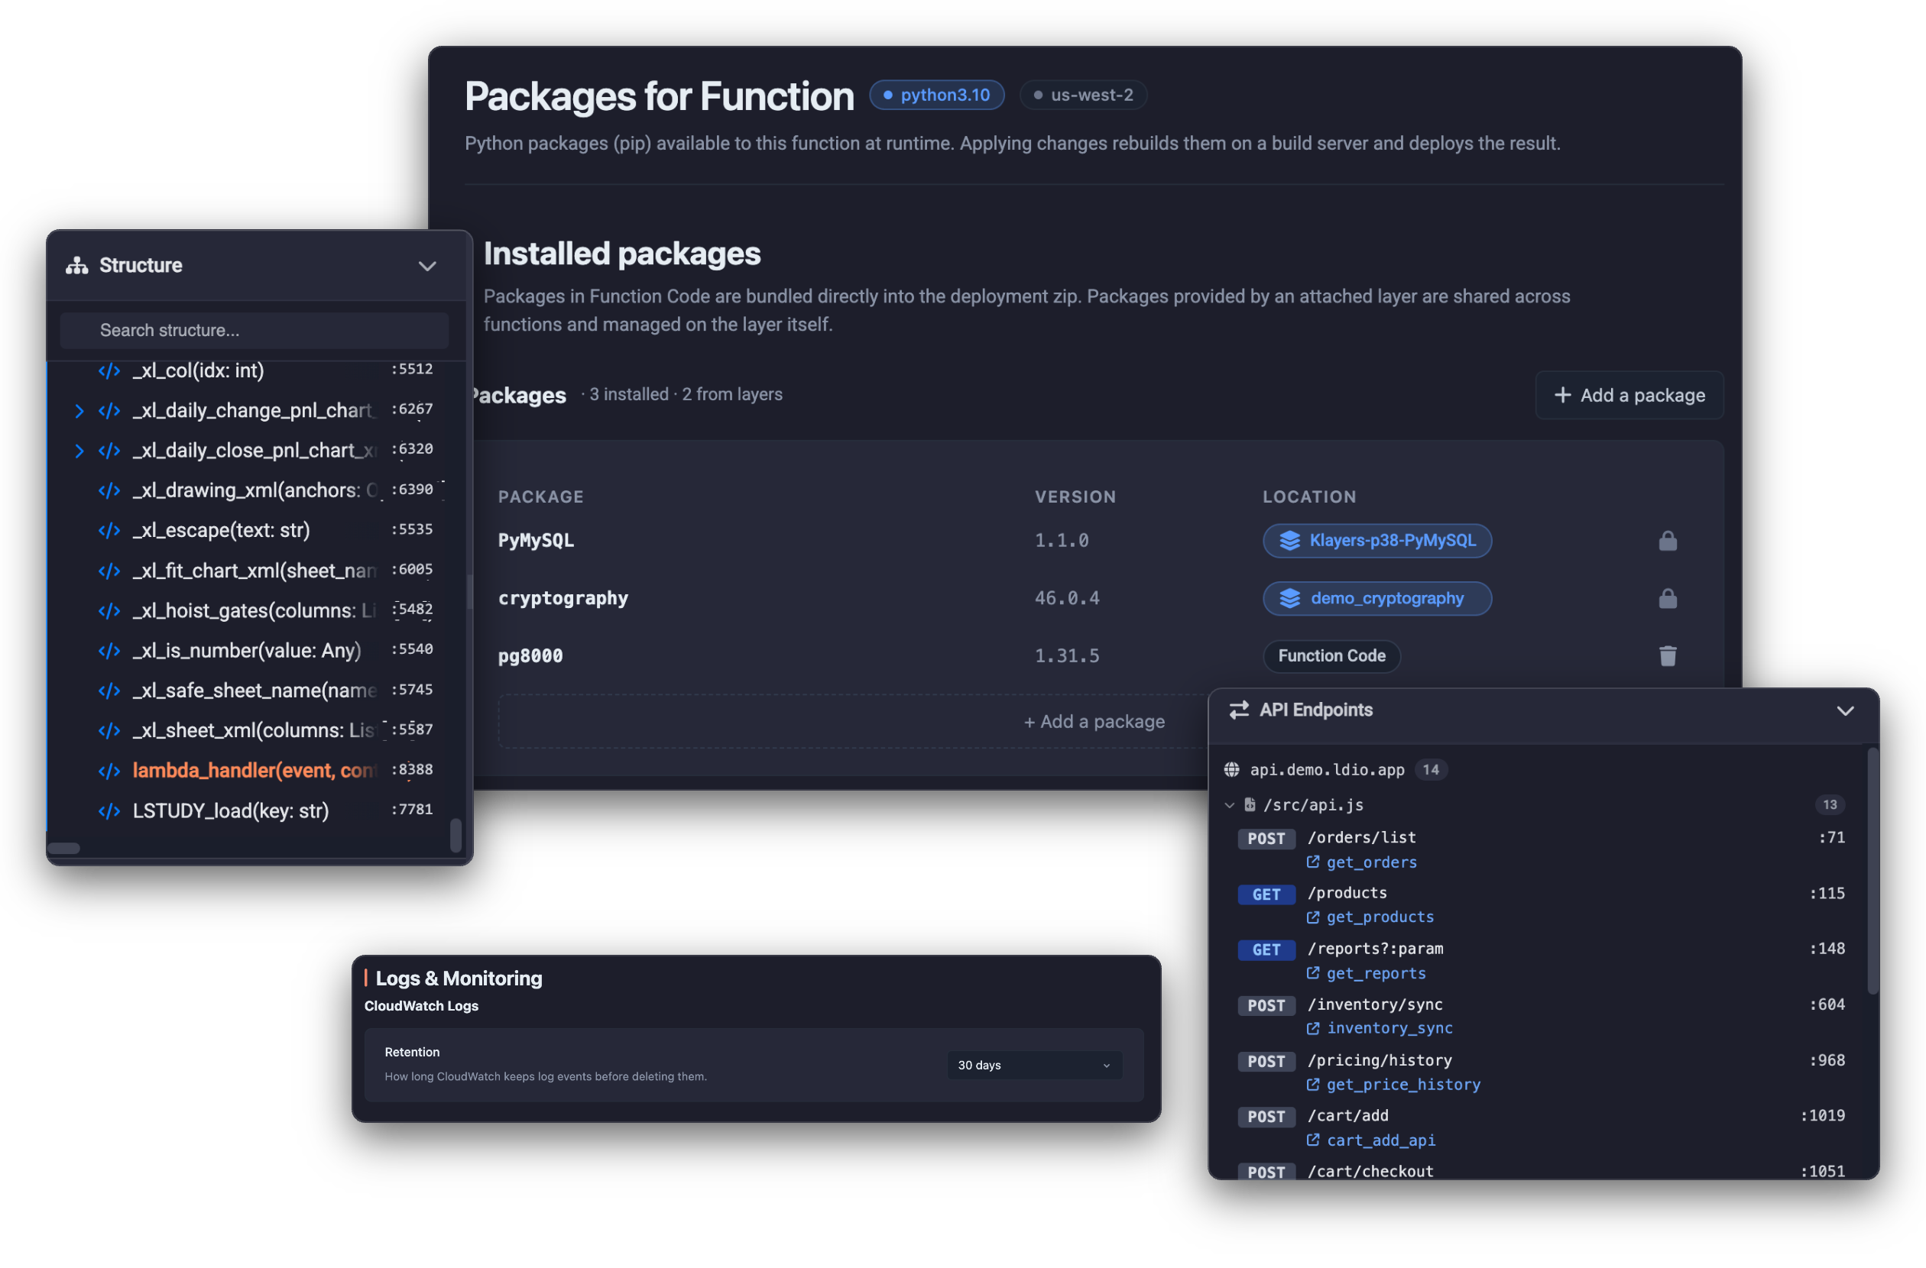
Task: Click the Function Code location badge
Action: pos(1331,656)
